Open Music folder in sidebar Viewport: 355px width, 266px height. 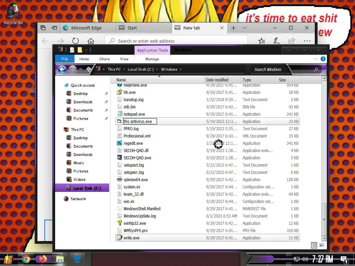click(x=79, y=163)
